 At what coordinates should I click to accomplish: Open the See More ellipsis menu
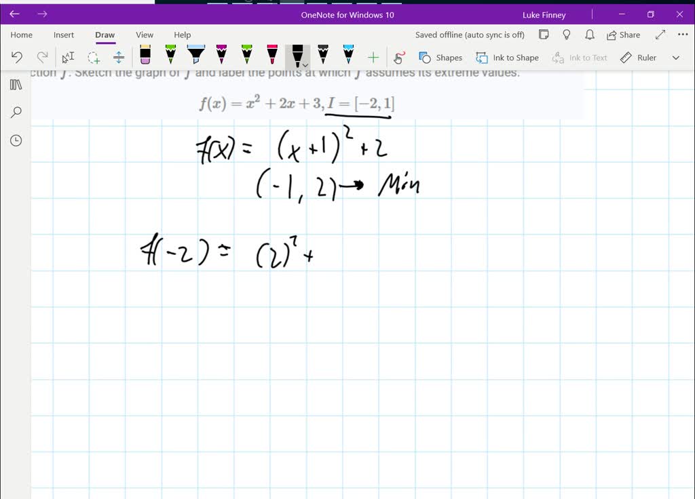682,35
